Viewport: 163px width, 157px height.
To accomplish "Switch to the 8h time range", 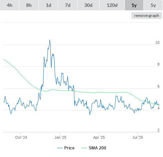I will tap(29, 5).
